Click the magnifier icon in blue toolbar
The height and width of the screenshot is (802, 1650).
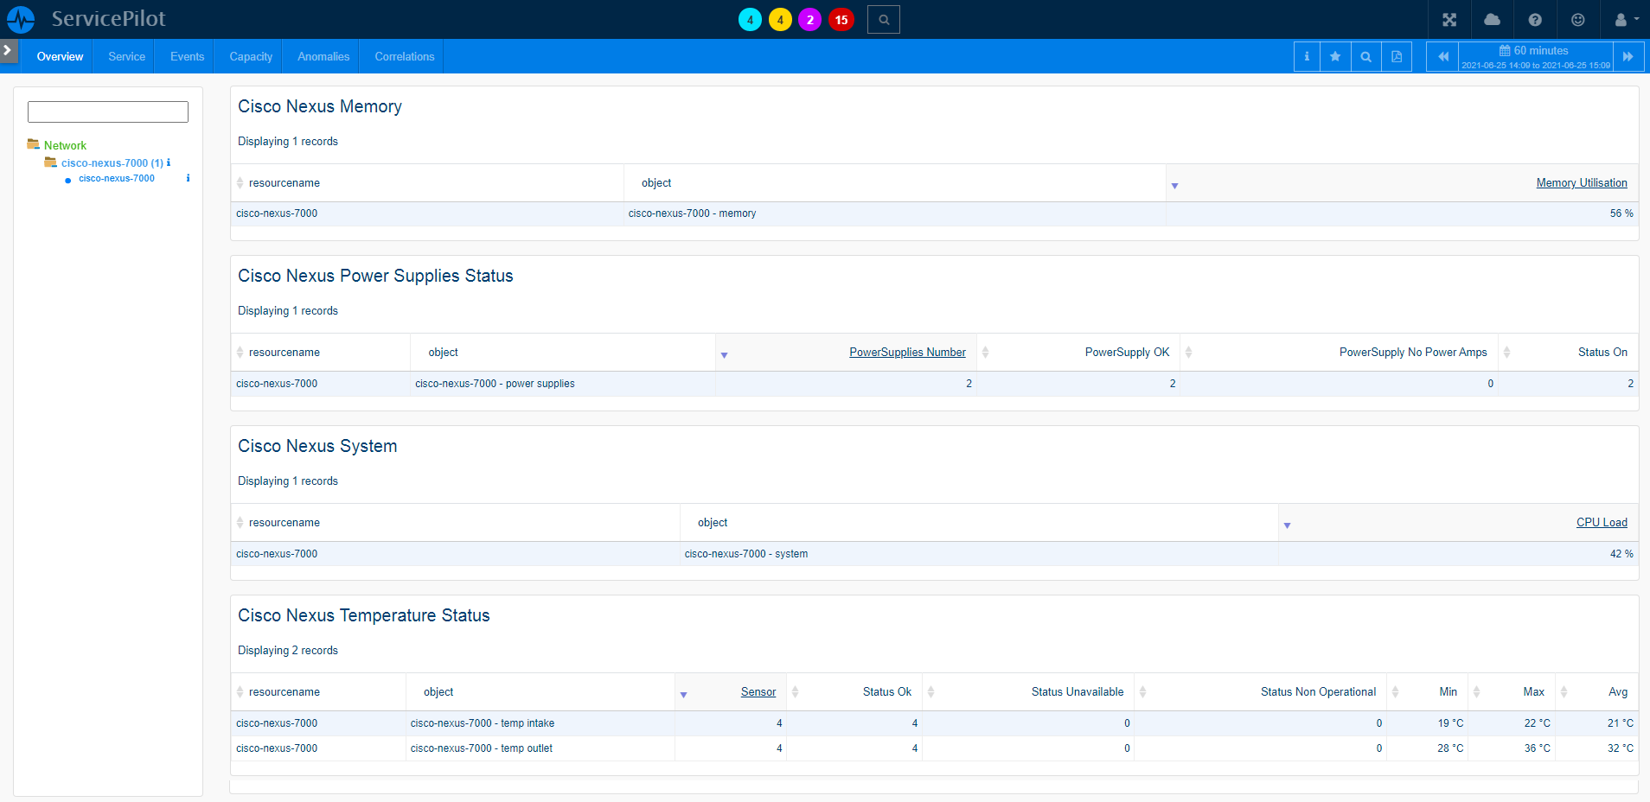(x=1365, y=57)
